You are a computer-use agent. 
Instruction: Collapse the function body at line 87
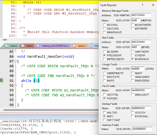coord(15,61)
